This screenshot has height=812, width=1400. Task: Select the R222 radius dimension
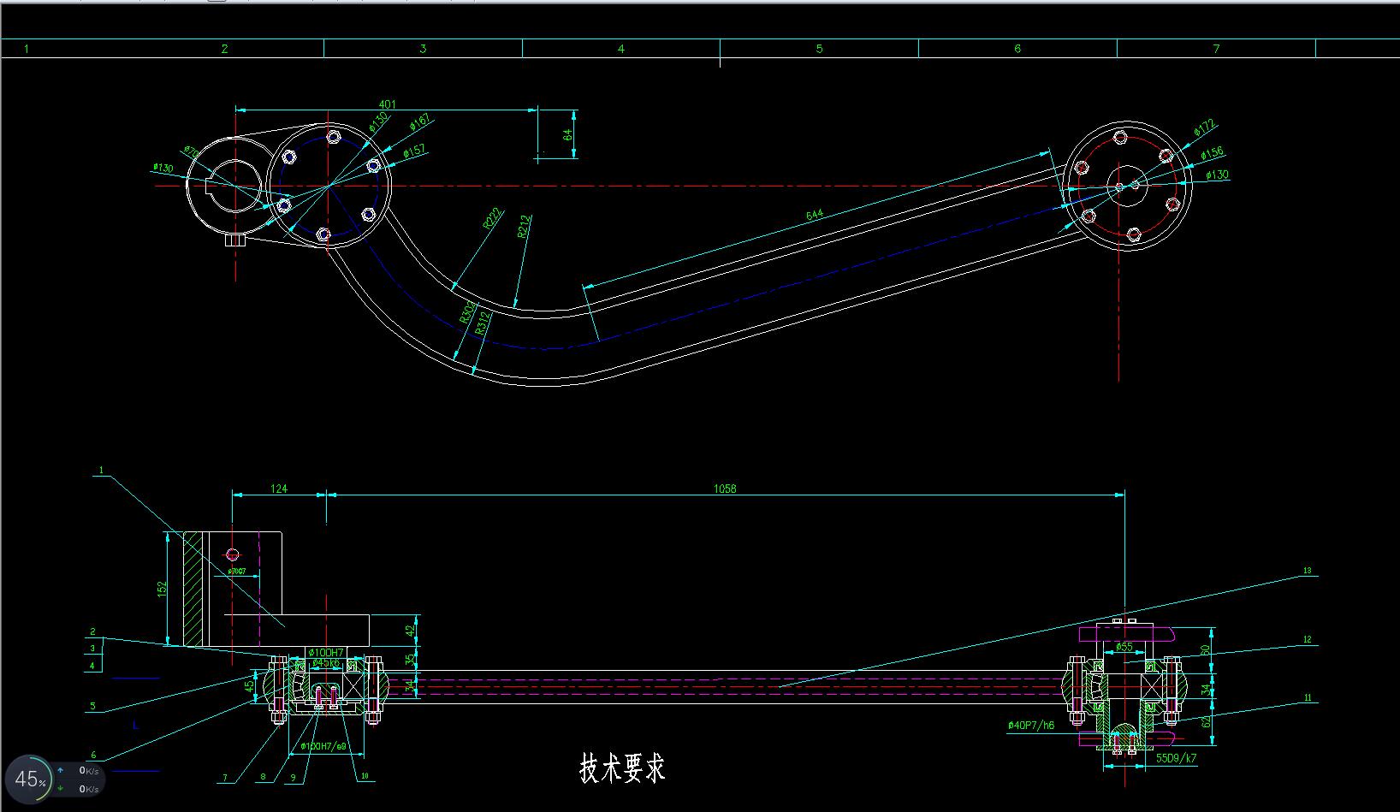click(x=492, y=219)
